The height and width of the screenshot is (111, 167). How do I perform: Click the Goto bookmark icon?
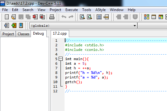pos(21,25)
